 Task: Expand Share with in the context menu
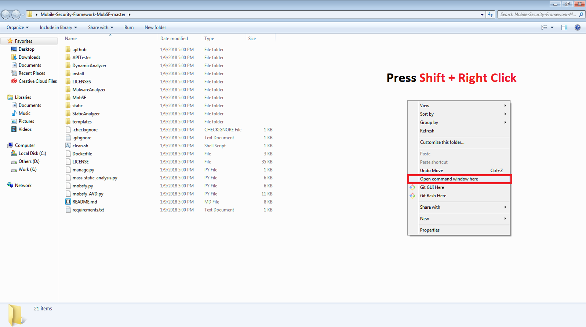point(459,207)
